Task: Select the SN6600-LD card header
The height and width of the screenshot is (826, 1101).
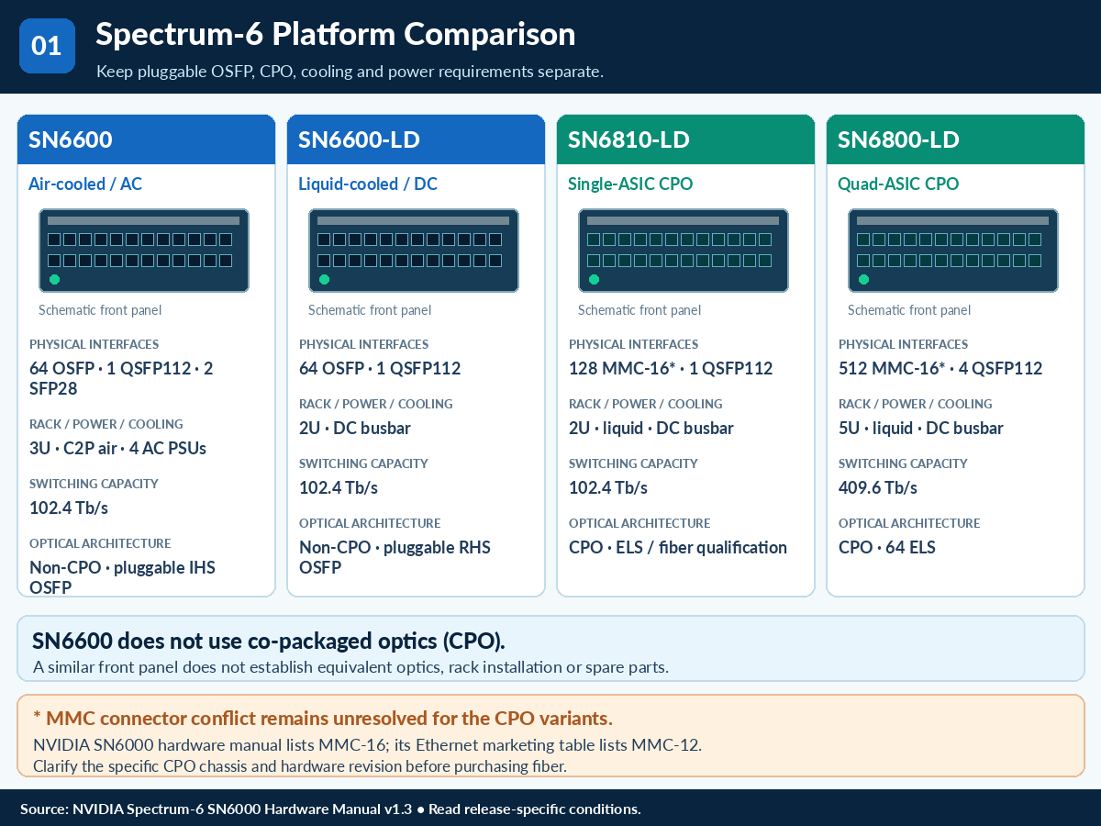Action: pos(416,140)
